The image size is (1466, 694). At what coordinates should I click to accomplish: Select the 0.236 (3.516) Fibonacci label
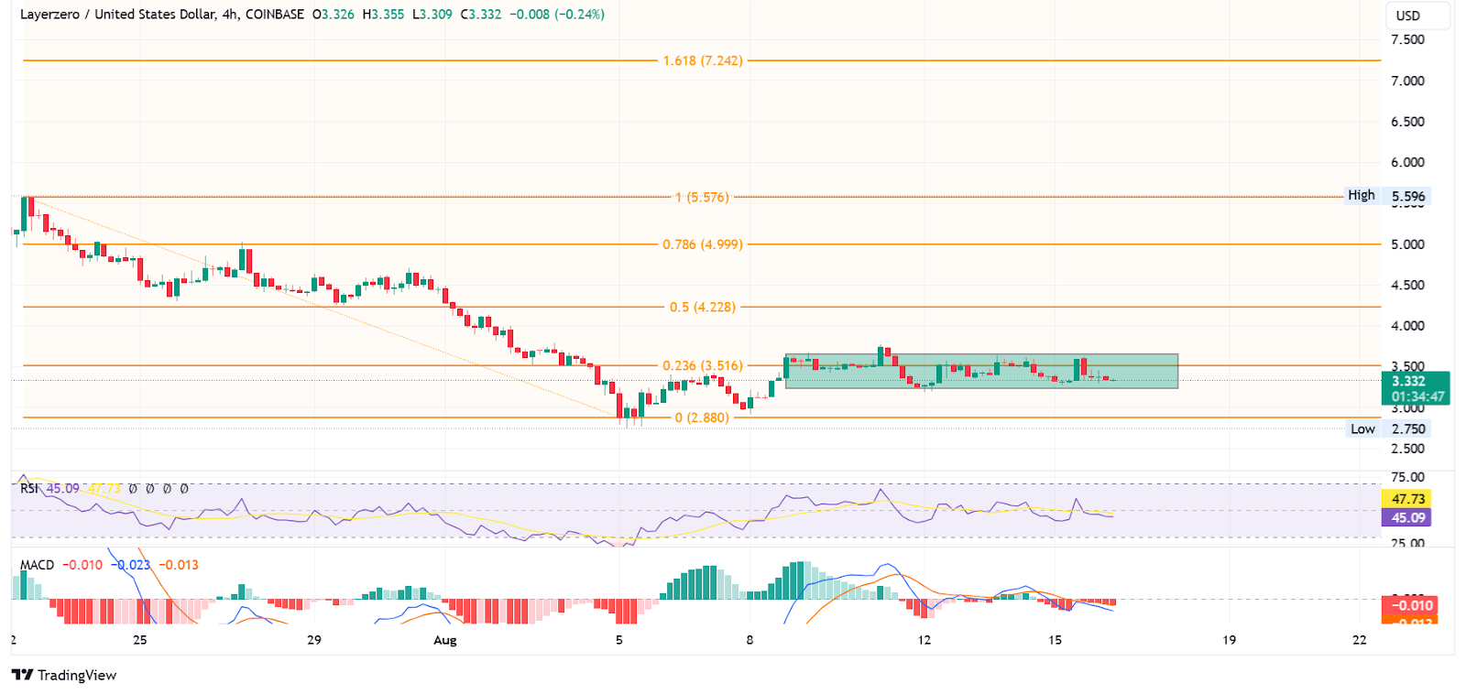point(703,365)
